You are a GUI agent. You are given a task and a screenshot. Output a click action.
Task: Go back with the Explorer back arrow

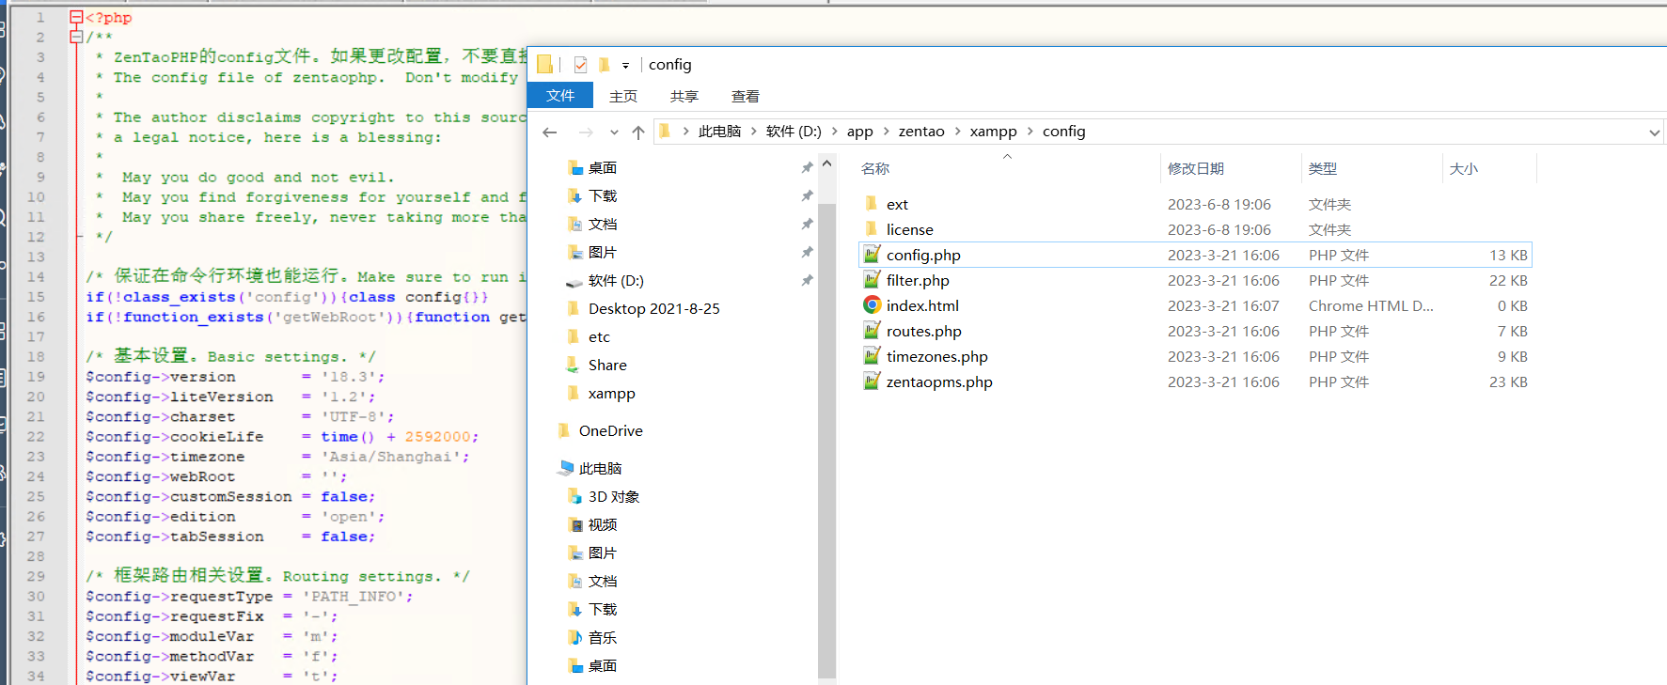point(550,132)
